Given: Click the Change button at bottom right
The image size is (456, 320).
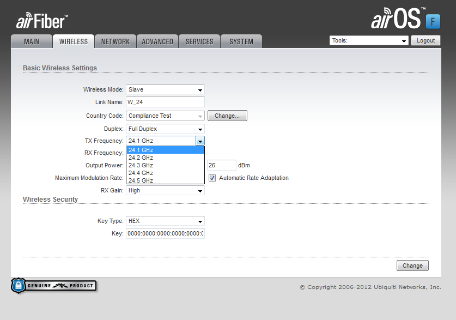Looking at the screenshot, I should click(x=412, y=265).
